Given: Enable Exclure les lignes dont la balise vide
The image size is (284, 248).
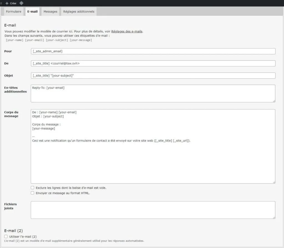Looking at the screenshot, I should coord(32,188).
